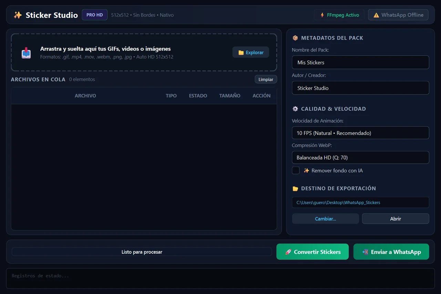Click the gear icon beside Calidad & Velocidad
The image size is (441, 294).
[x=295, y=109]
